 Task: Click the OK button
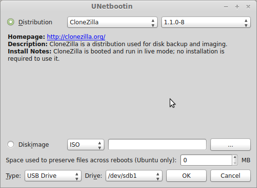pyautogui.click(x=186, y=176)
